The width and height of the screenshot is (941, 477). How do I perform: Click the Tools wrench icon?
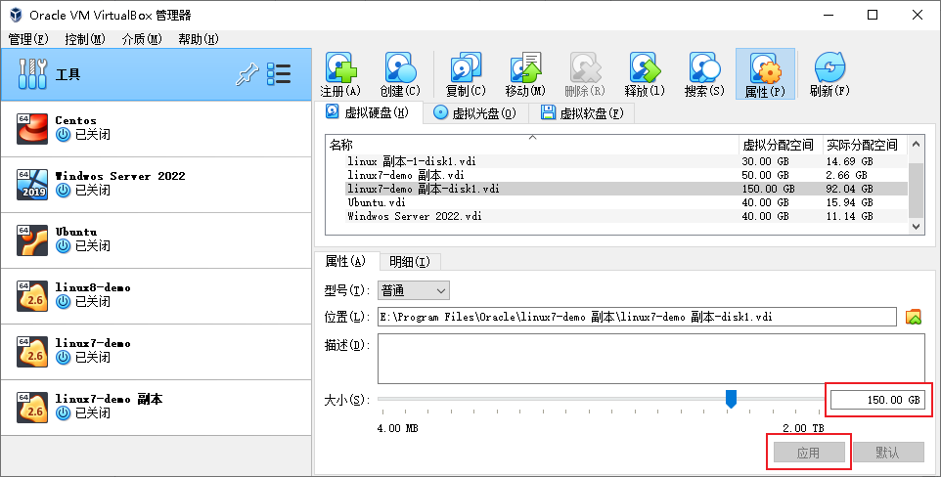[32, 74]
